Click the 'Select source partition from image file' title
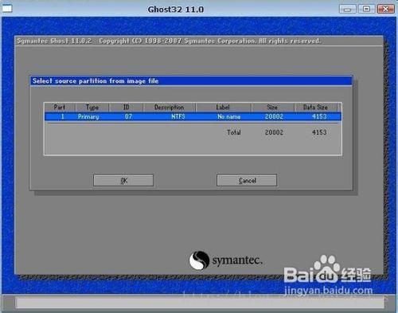Screen dimensions: 398x313 pyautogui.click(x=96, y=80)
